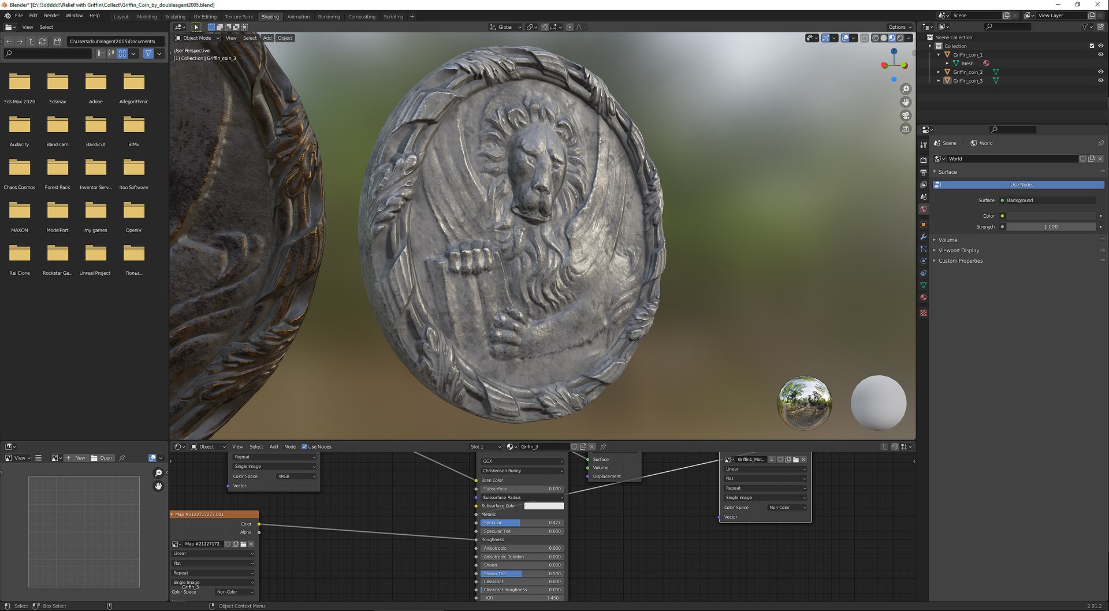This screenshot has height=611, width=1109.
Task: Open the Add menu in node editor
Action: pyautogui.click(x=274, y=446)
